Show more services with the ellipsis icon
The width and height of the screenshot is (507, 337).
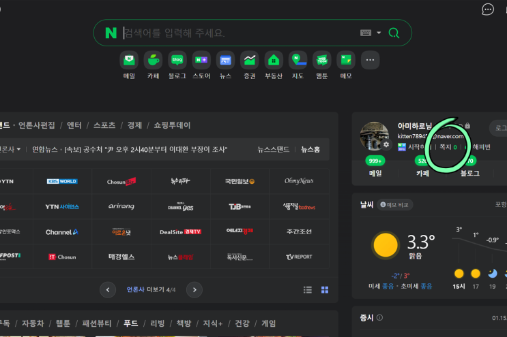pos(371,60)
